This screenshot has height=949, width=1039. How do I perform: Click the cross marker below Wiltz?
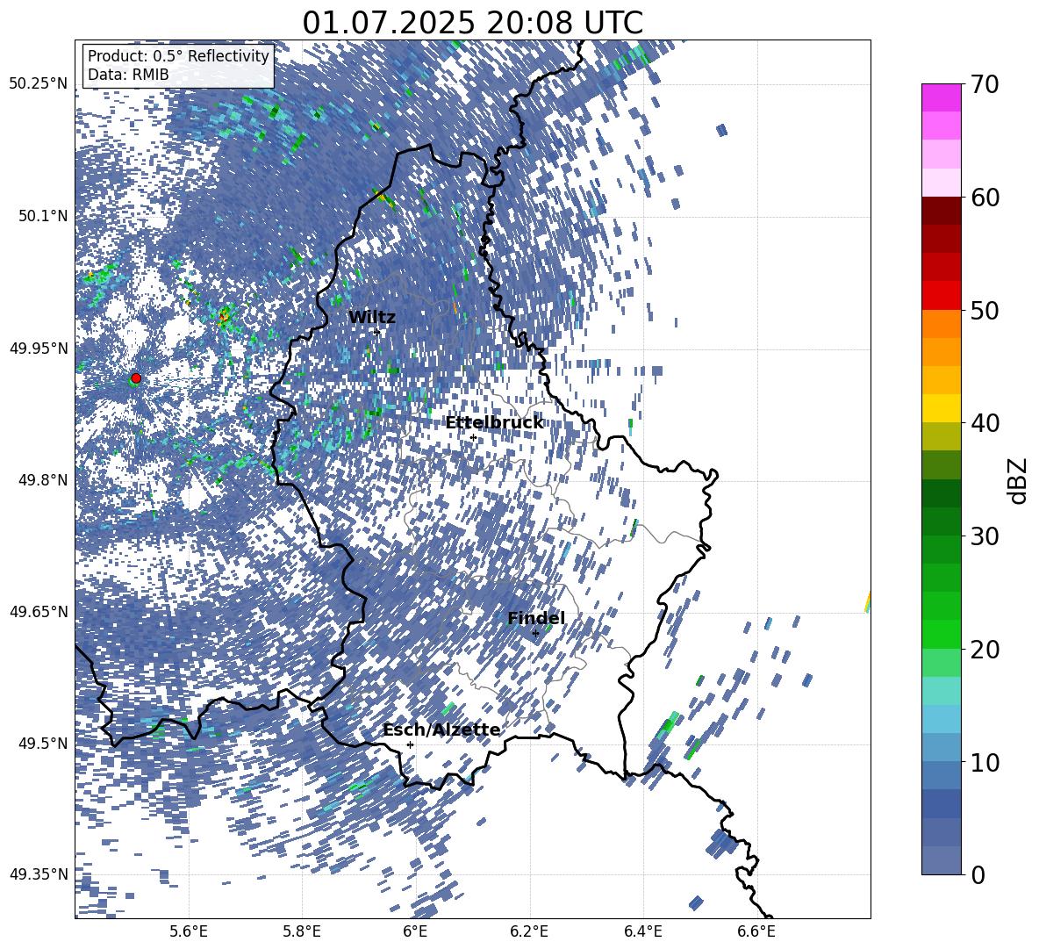(377, 332)
